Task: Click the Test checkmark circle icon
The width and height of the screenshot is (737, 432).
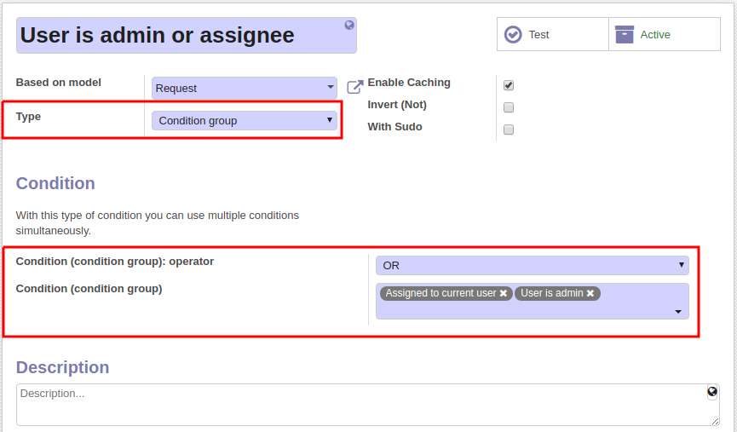Action: (x=513, y=34)
